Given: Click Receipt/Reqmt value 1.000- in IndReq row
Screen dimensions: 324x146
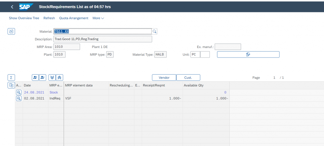Looking at the screenshot, I should [x=162, y=99].
